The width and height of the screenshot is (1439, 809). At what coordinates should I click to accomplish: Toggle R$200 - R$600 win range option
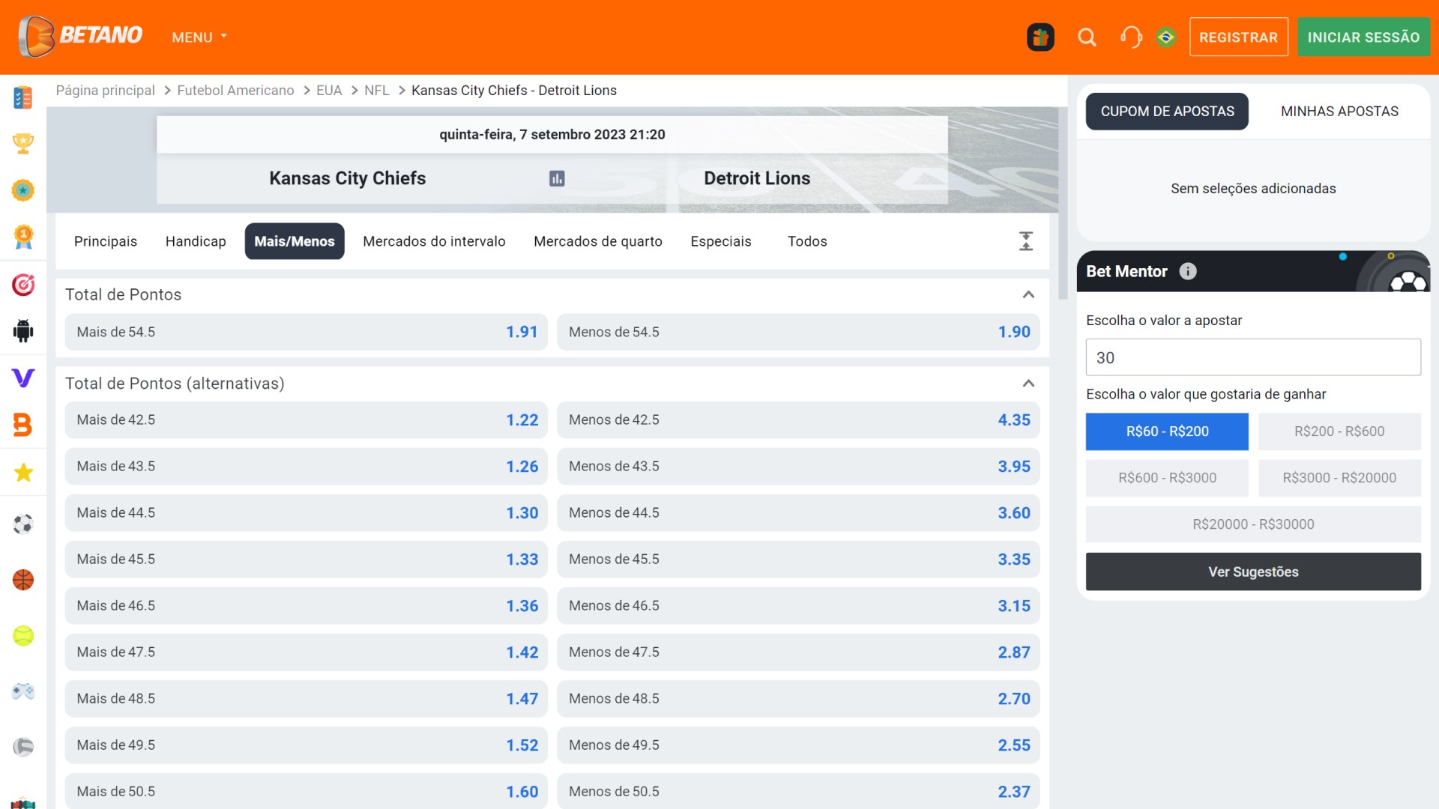tap(1337, 431)
